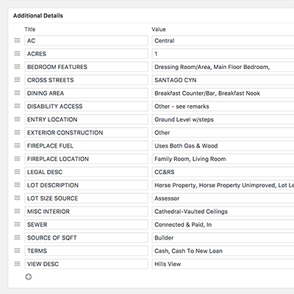Focus the Assessor value input

223,198
